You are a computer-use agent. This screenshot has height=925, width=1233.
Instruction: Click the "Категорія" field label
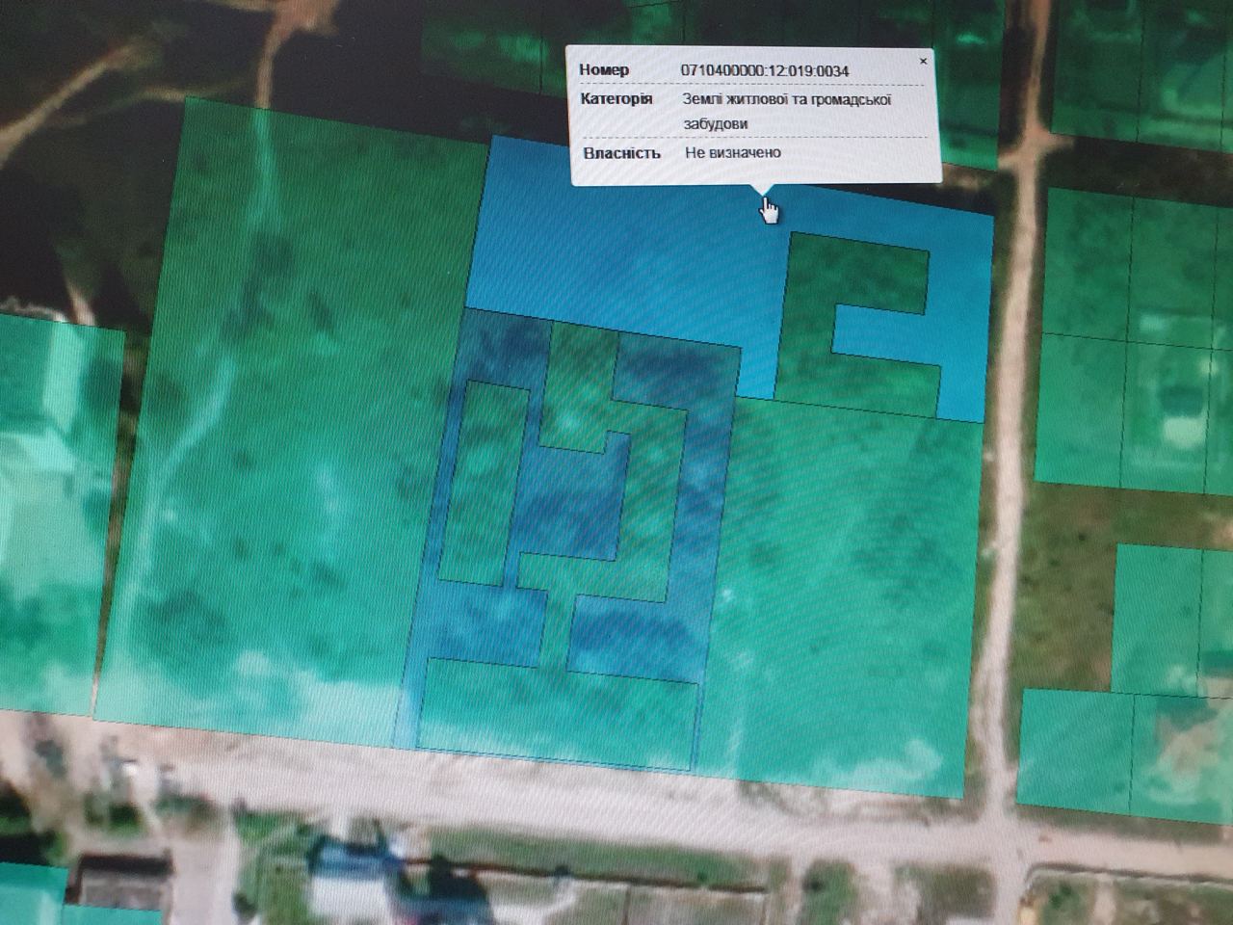(x=616, y=98)
